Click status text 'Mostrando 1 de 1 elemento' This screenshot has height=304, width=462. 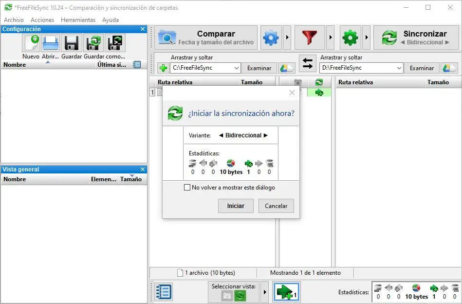305,273
